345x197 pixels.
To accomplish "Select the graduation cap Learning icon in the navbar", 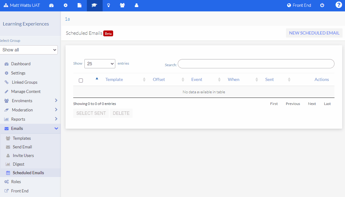I will 94,5.
